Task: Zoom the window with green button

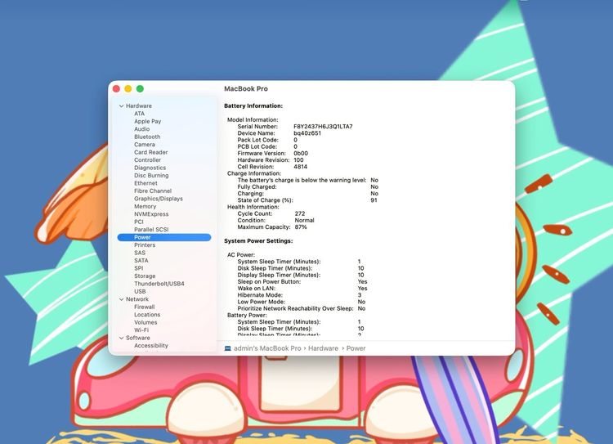Action: pyautogui.click(x=140, y=89)
